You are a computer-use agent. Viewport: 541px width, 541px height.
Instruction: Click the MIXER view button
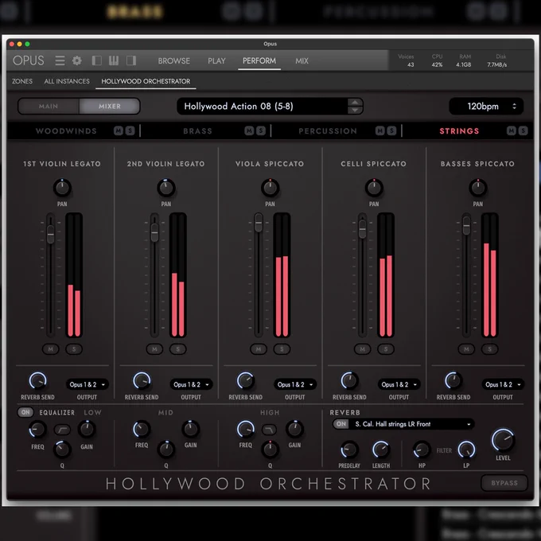(x=110, y=107)
